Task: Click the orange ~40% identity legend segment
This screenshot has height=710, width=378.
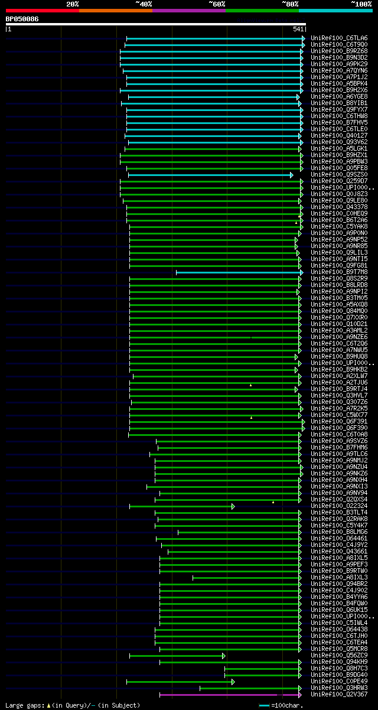Action: click(115, 11)
